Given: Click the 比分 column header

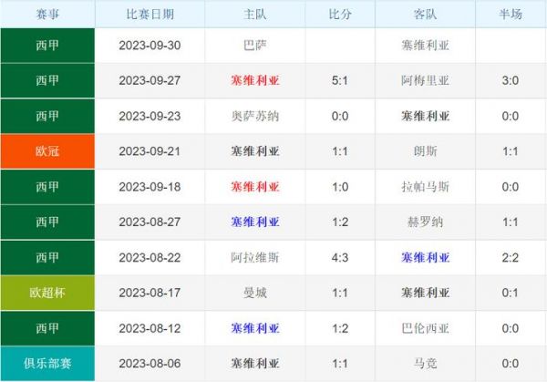Looking at the screenshot, I should pyautogui.click(x=340, y=14).
